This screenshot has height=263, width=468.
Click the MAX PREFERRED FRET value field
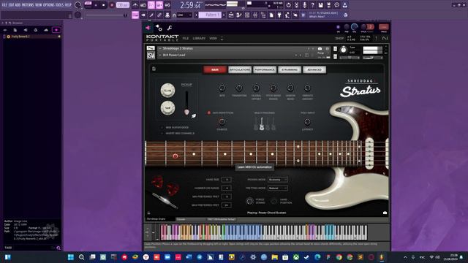[227, 205]
